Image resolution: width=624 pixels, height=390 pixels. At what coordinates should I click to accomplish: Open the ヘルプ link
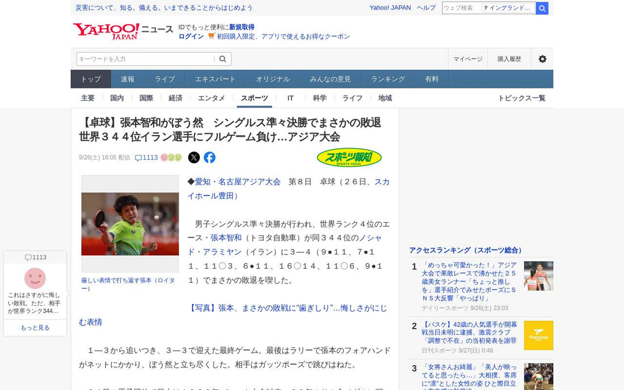[426, 7]
